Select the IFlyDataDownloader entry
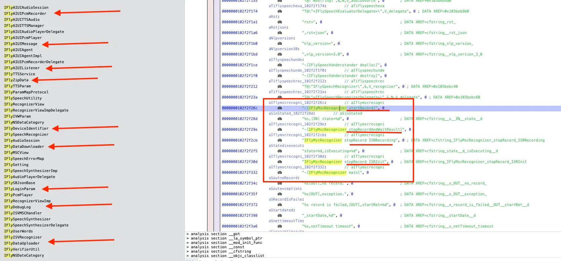Image resolution: width=561 pixels, height=261 pixels. click(24, 146)
